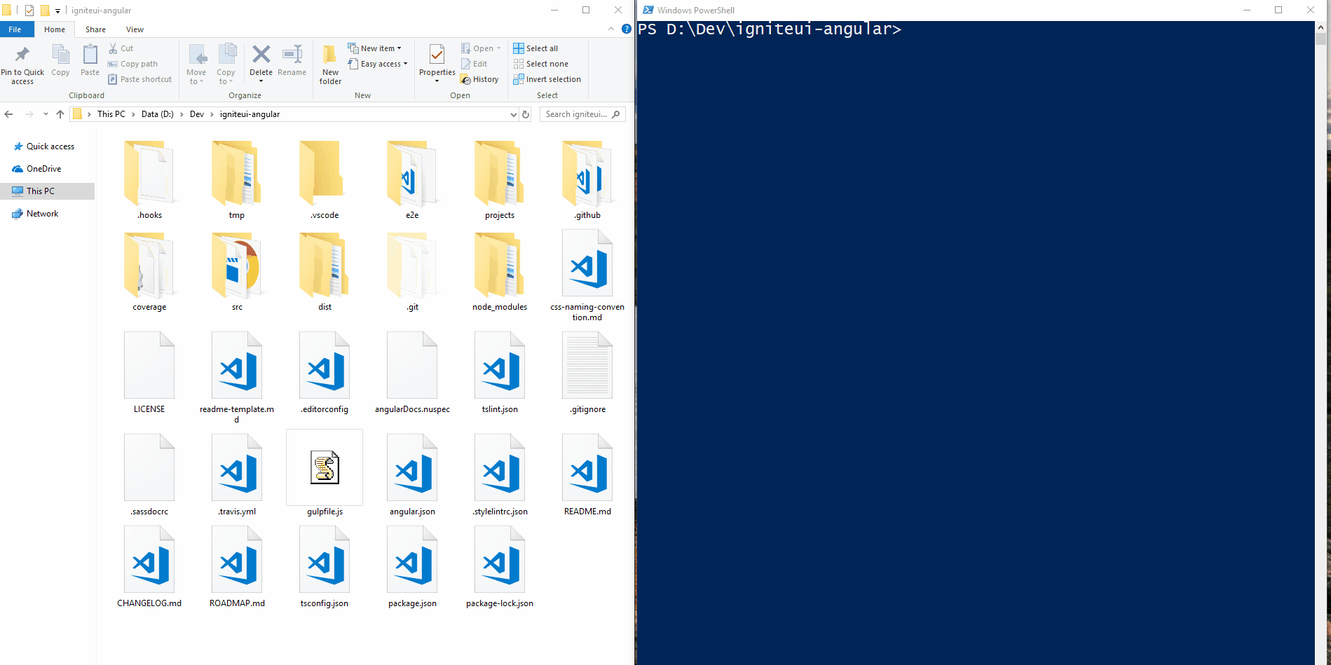
Task: Select the README.md file
Action: pyautogui.click(x=587, y=475)
